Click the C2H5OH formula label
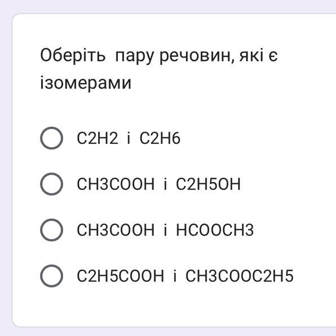Viewport: 336px width, 336px height. pyautogui.click(x=208, y=184)
